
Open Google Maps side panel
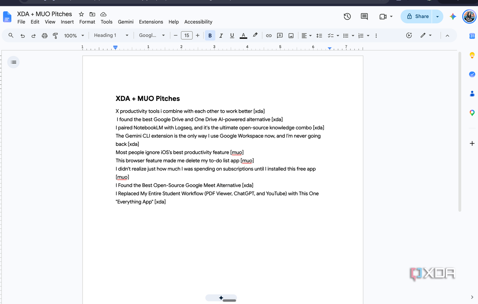click(x=472, y=113)
